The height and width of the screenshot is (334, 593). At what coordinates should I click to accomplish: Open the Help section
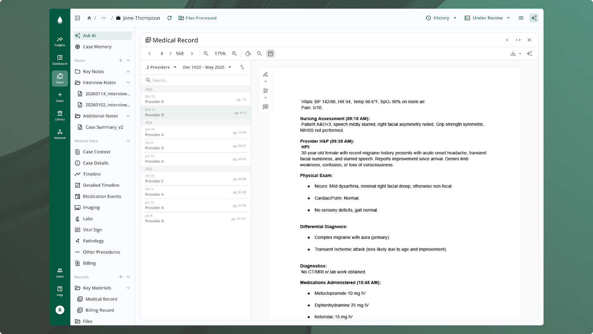[x=60, y=291]
